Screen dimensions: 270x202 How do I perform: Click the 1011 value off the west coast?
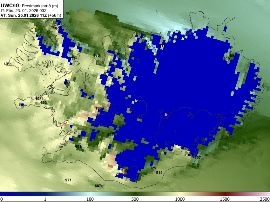[8, 64]
